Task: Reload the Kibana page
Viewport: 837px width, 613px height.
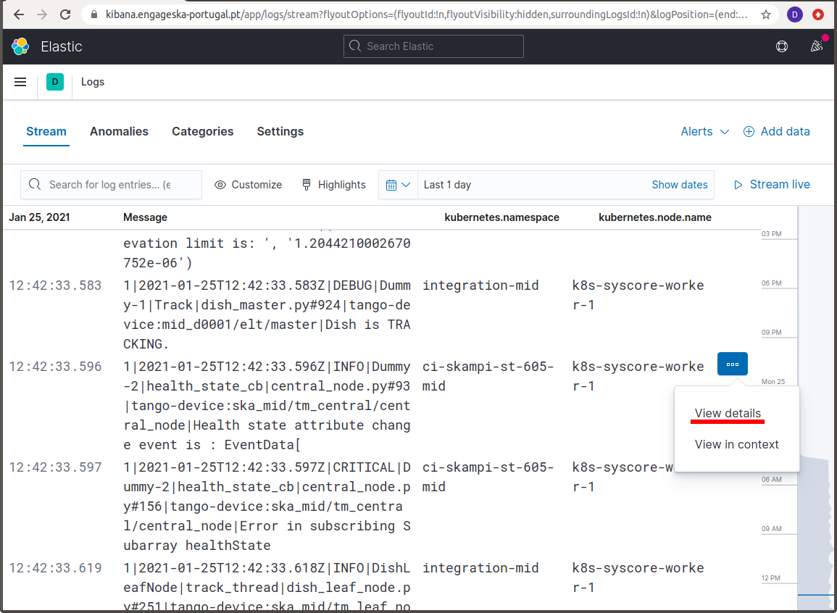Action: coord(65,14)
